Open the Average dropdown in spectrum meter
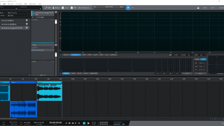Viewport: 224px width, 126px height. (202, 55)
